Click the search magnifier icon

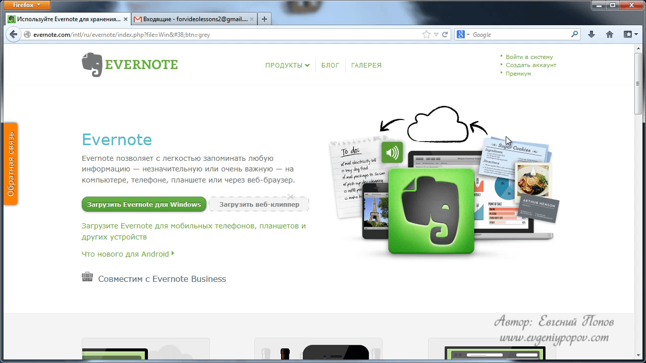coord(574,35)
